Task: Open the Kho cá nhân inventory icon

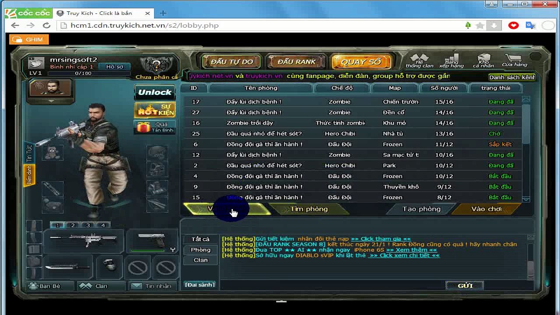Action: coord(483,61)
